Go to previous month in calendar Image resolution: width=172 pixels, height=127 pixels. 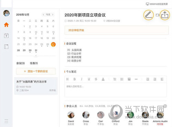click(x=43, y=15)
